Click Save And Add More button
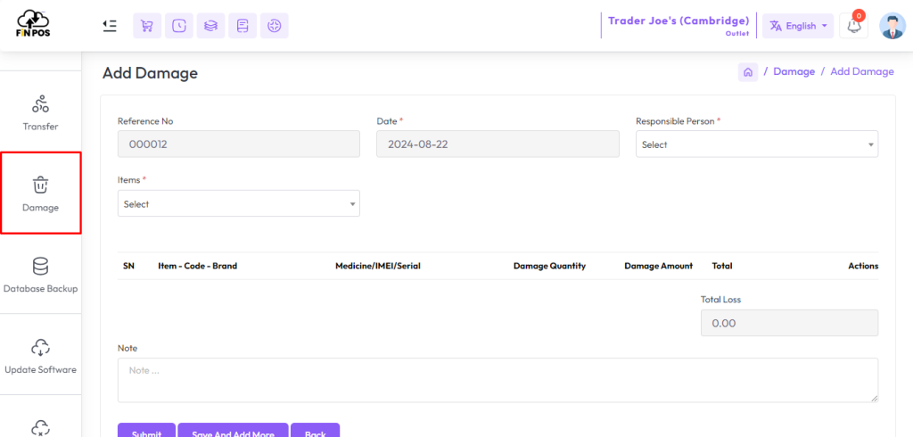This screenshot has width=913, height=437. (233, 431)
